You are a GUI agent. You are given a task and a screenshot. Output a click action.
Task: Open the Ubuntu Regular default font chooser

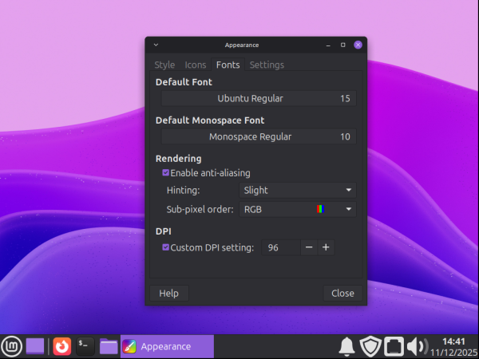click(x=259, y=98)
